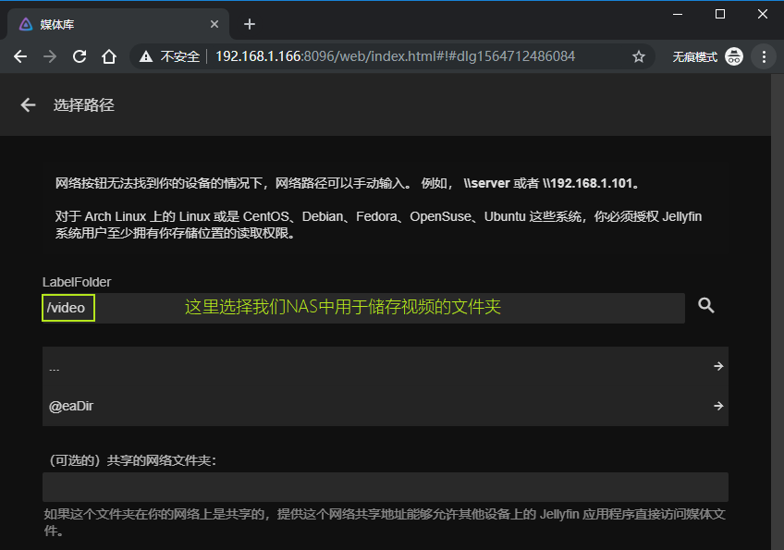Bookmark this page with the star icon
784x550 pixels.
[638, 56]
